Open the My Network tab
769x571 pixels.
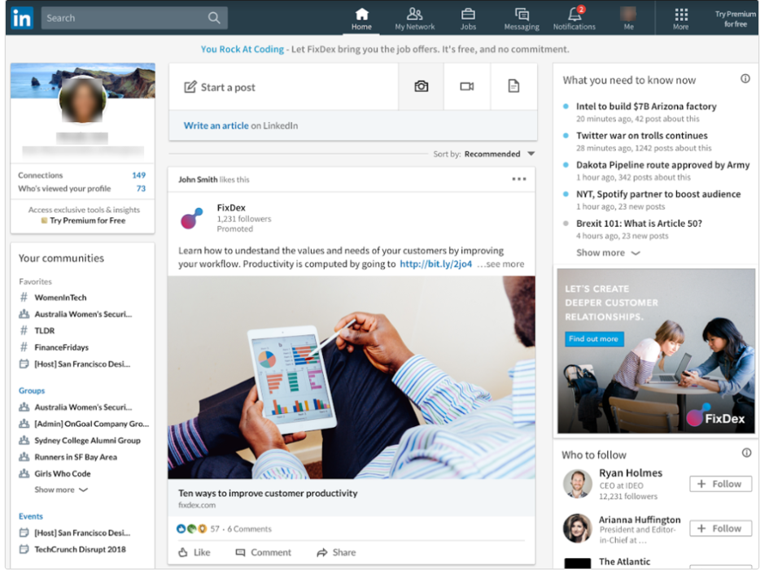click(x=415, y=19)
